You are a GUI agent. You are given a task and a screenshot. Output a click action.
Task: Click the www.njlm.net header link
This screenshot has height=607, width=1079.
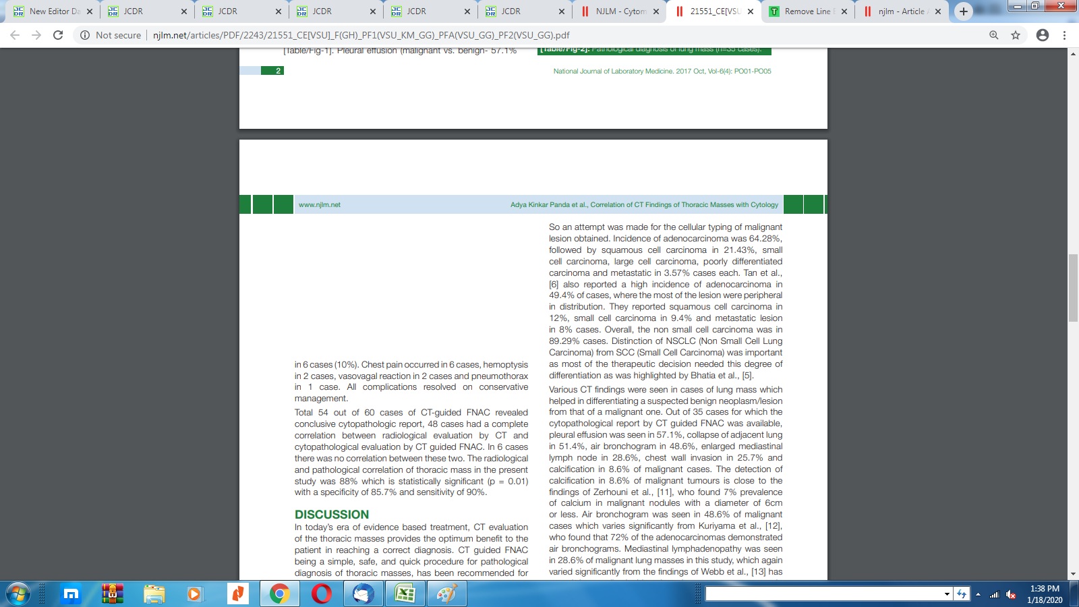click(x=320, y=204)
